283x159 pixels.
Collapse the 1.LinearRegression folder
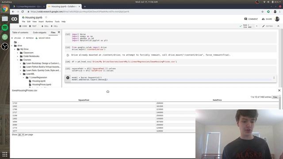(x=23, y=78)
